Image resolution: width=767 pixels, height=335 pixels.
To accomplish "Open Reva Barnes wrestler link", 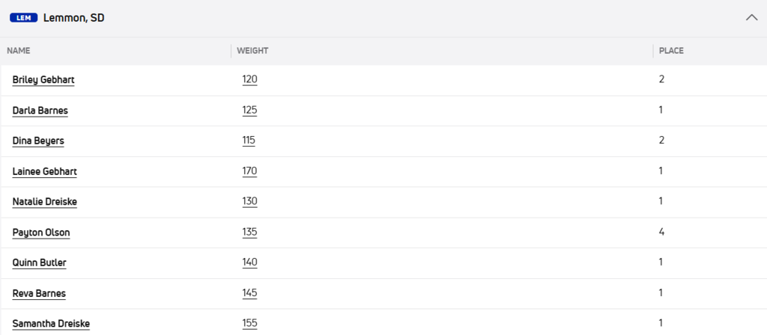I will [39, 294].
